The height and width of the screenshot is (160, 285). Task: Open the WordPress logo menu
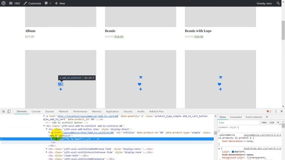click(4, 3)
